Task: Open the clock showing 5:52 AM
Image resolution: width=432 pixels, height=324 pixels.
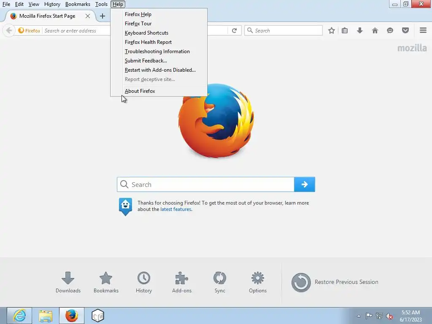Action: coord(410,316)
